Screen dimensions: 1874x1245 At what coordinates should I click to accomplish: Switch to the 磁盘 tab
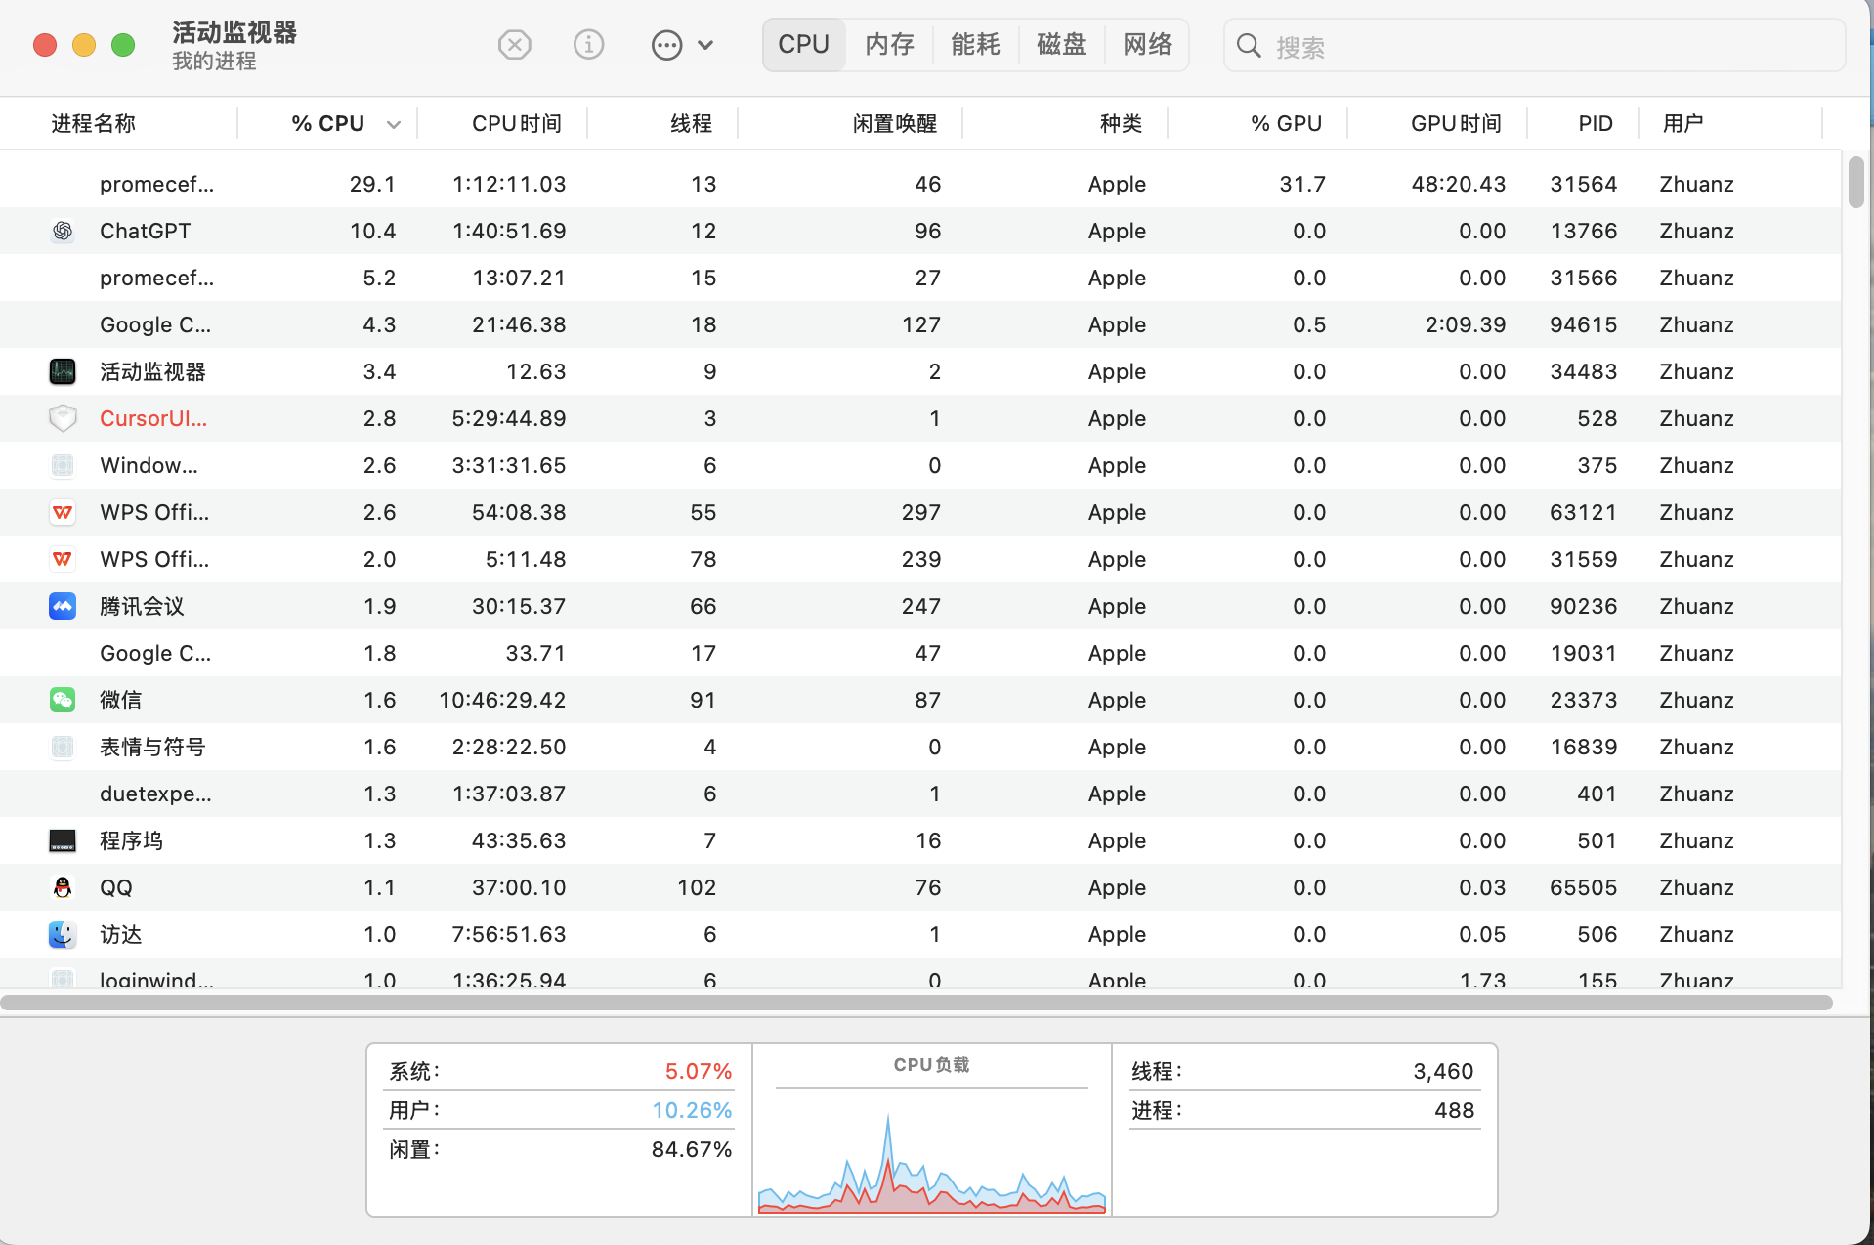(x=1061, y=45)
